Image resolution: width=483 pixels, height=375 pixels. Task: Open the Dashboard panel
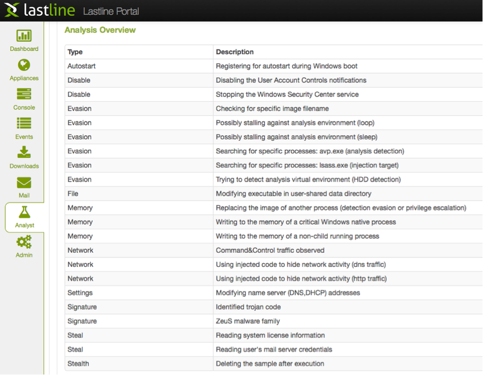click(24, 40)
